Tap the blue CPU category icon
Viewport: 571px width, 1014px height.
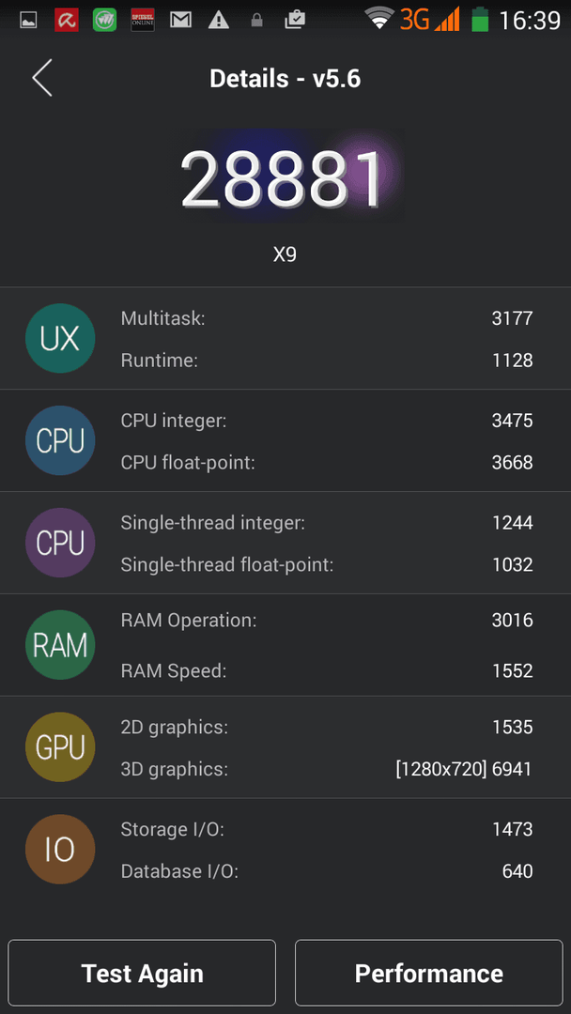(x=60, y=440)
